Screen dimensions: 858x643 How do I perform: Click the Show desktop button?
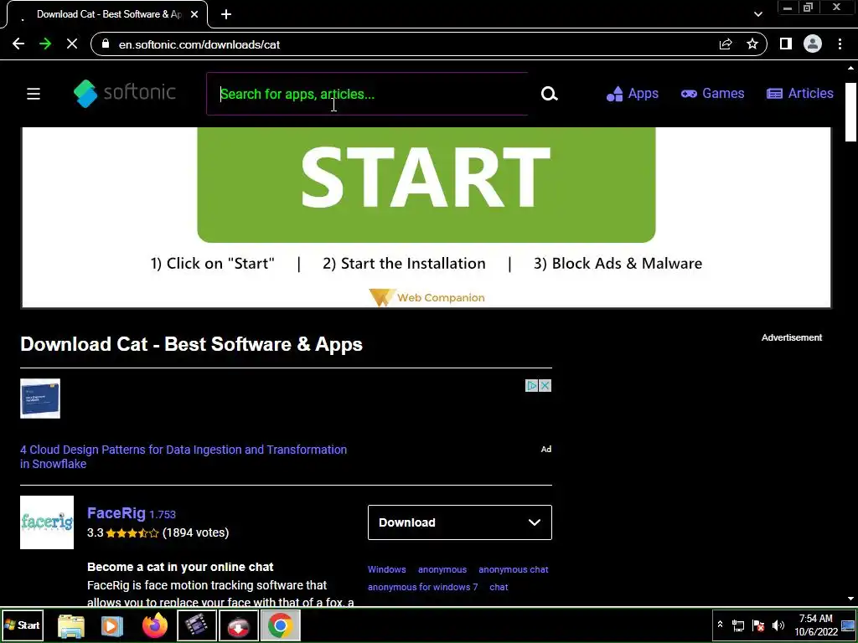849,625
